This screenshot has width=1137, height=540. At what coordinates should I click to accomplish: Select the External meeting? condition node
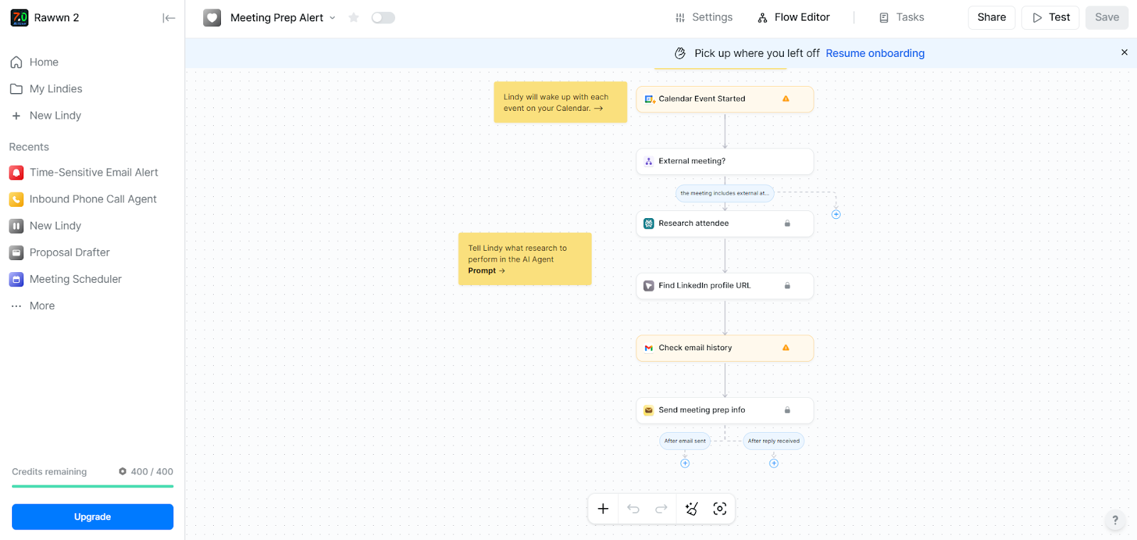[725, 161]
